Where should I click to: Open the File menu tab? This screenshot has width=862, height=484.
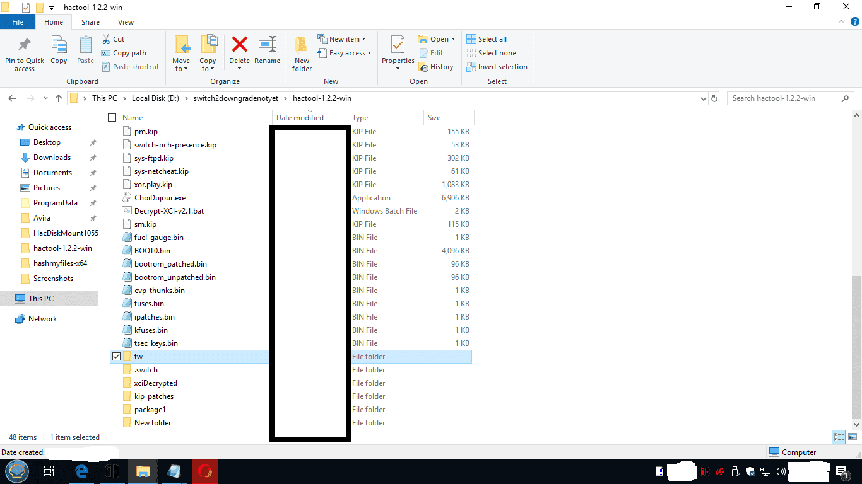pyautogui.click(x=18, y=22)
